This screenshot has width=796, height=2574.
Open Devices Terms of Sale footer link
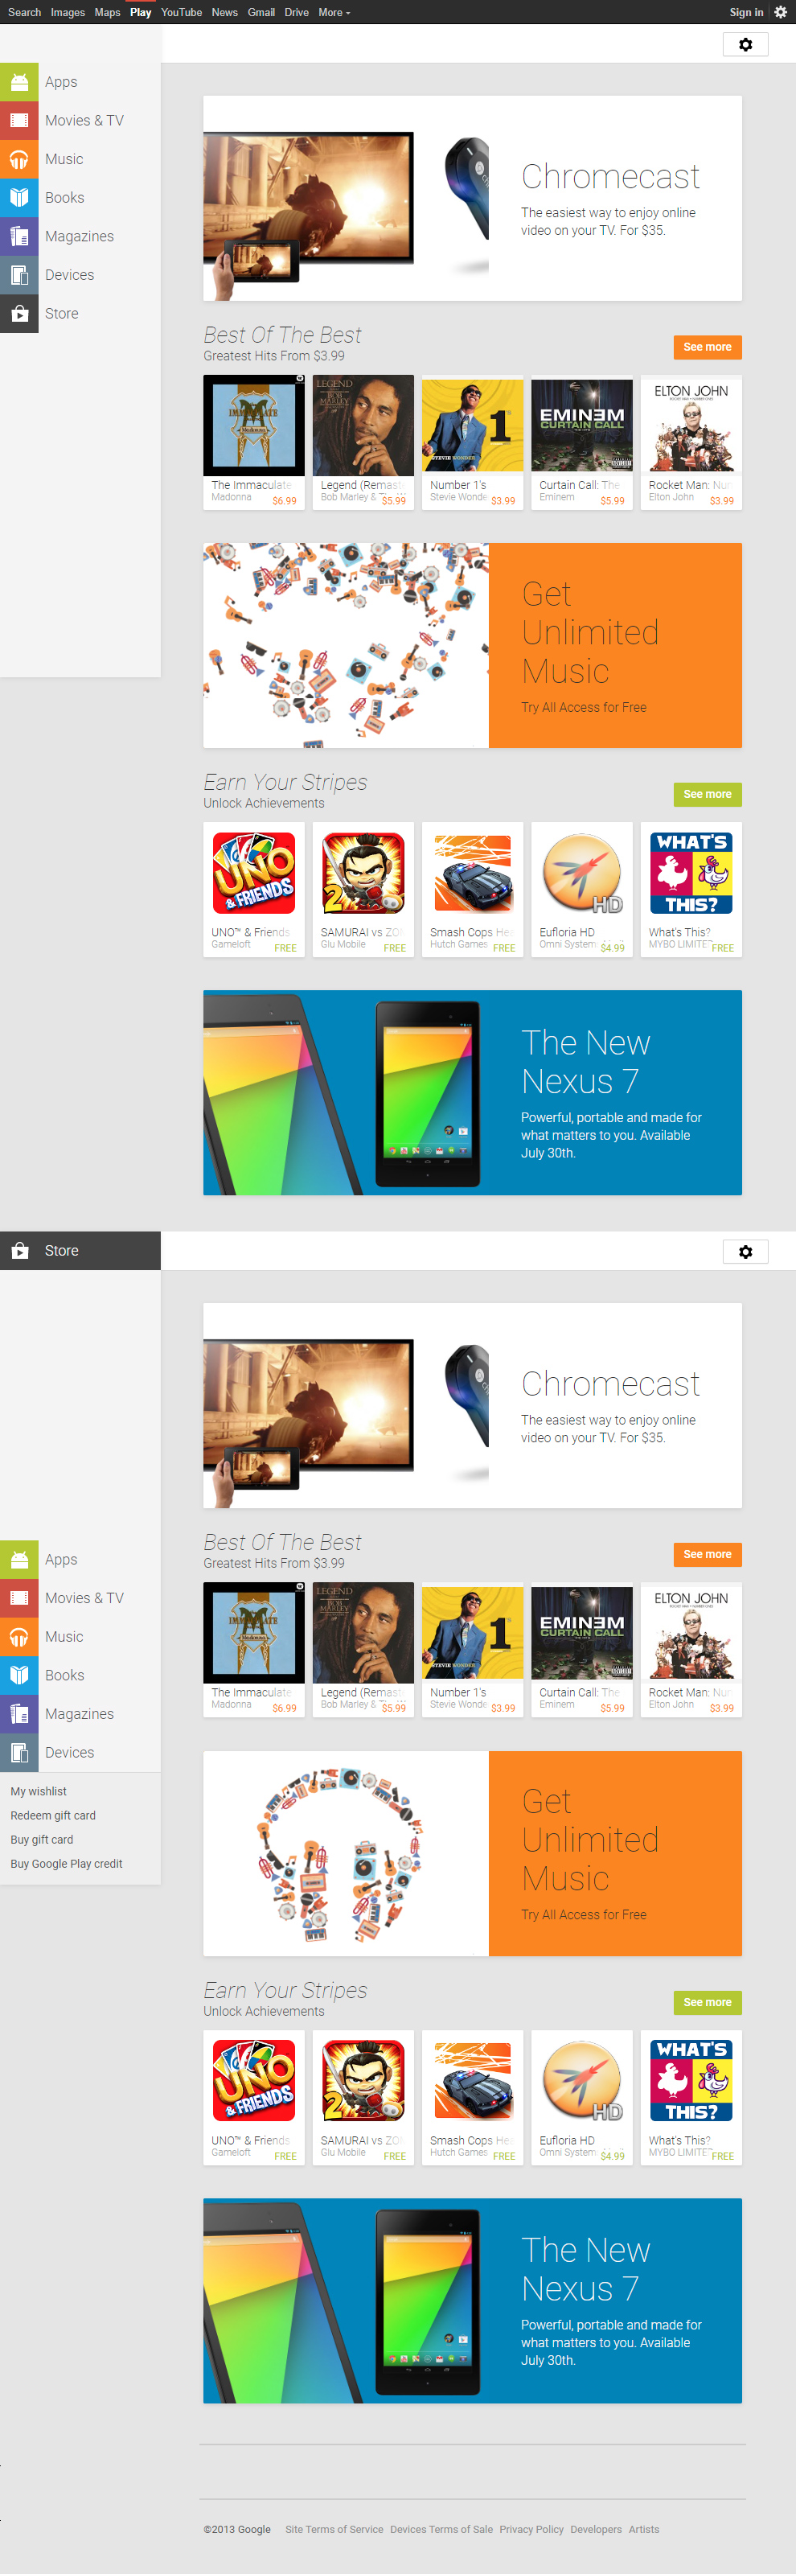coord(441,2529)
